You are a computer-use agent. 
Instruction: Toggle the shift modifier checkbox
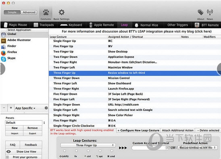pos(65,151)
